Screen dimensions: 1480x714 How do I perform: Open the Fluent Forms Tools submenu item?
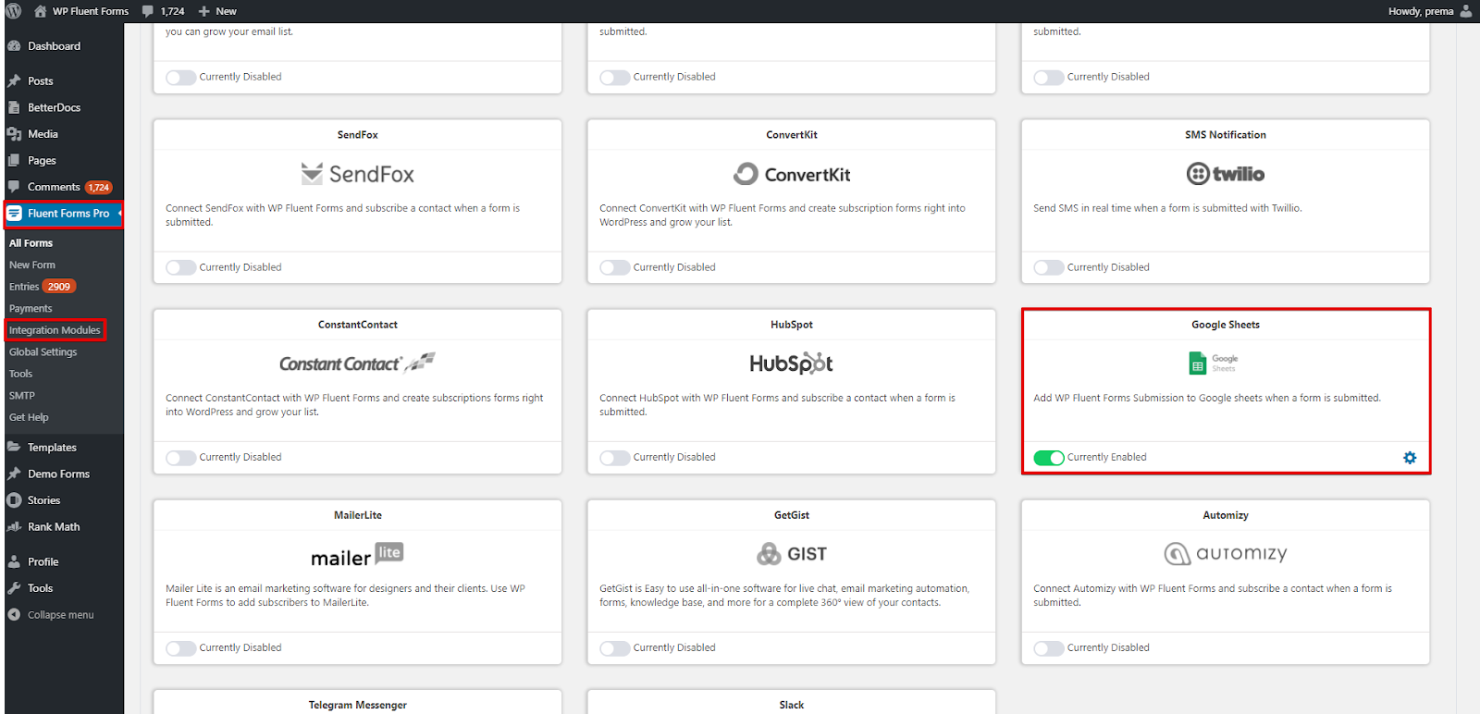tap(20, 375)
